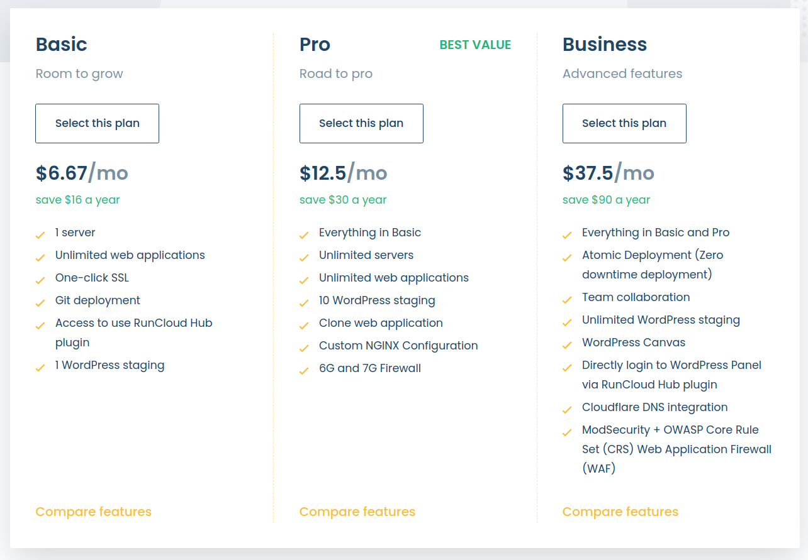Click checkmark icon beside One-click SSL
The height and width of the screenshot is (560, 808).
(40, 280)
